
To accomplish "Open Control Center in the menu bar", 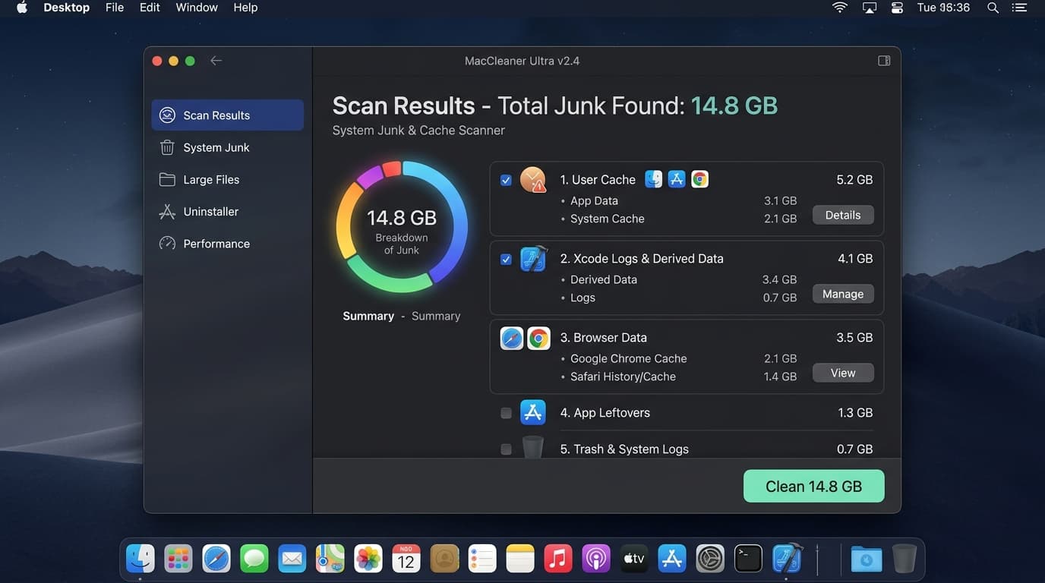I will point(897,8).
